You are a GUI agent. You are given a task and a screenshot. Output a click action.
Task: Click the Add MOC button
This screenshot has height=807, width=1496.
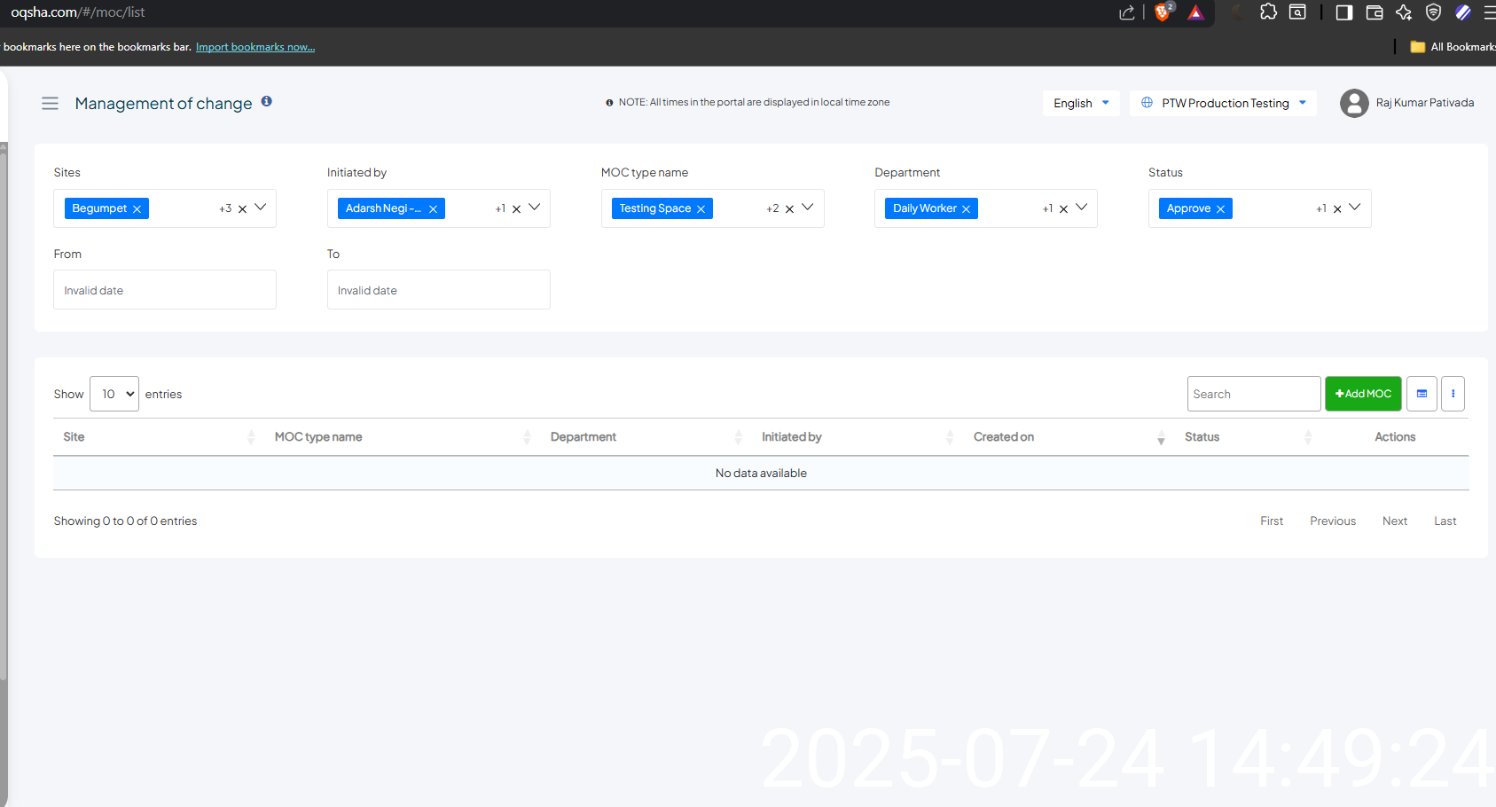pos(1363,394)
